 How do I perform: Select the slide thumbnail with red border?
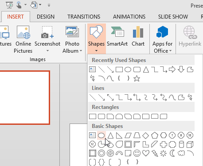tap(25, 97)
